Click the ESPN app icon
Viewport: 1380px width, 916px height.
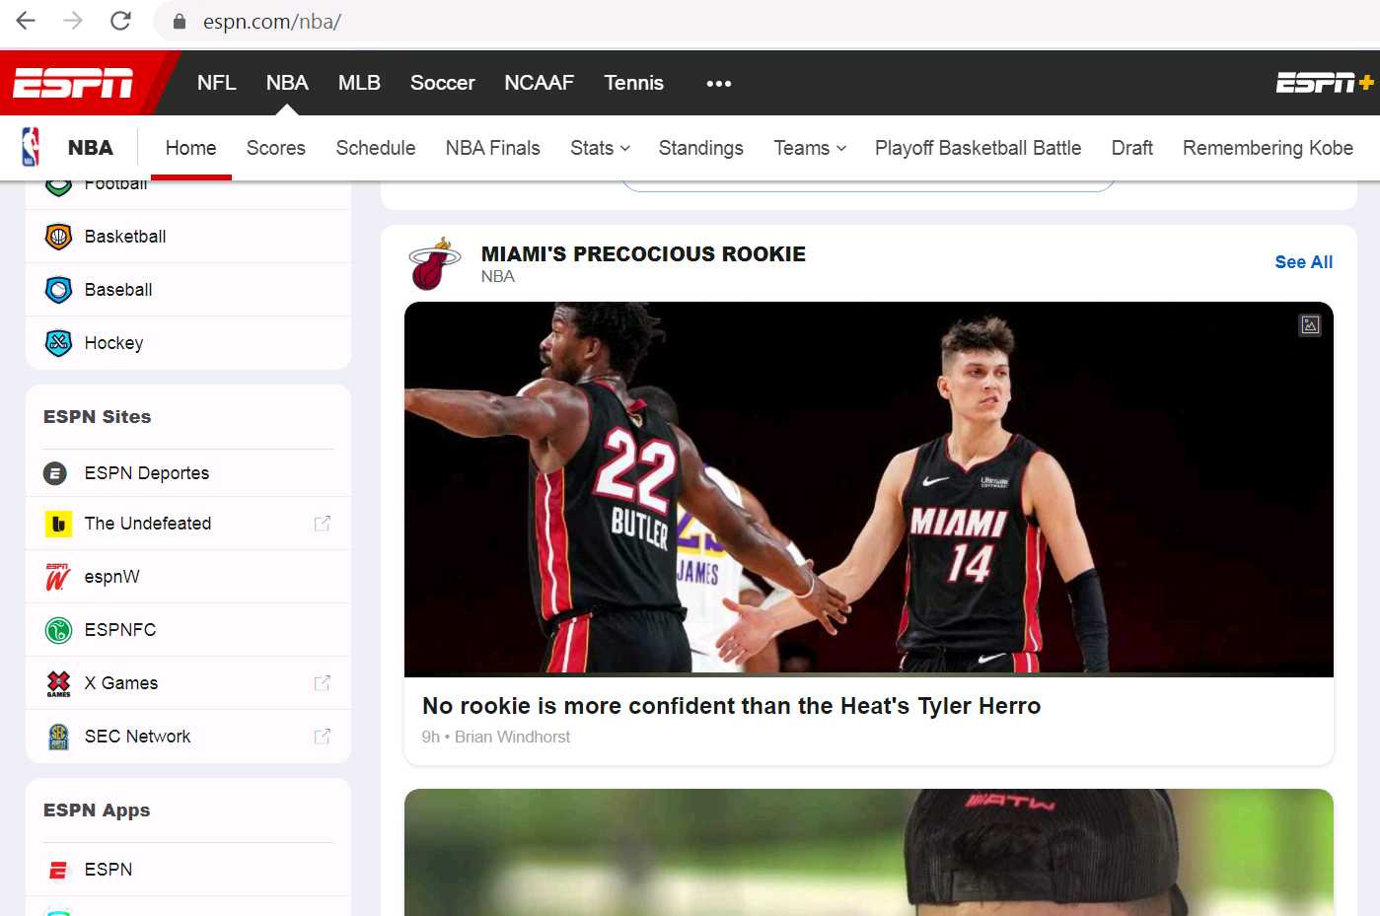pyautogui.click(x=58, y=870)
